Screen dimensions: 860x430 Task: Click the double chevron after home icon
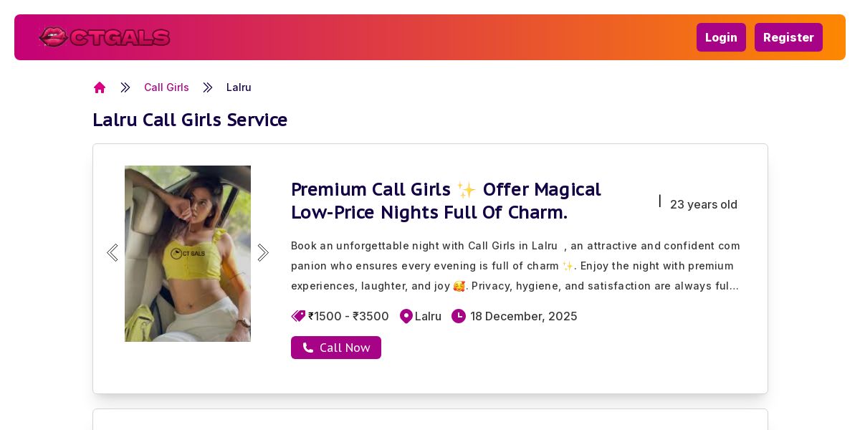pyautogui.click(x=125, y=87)
